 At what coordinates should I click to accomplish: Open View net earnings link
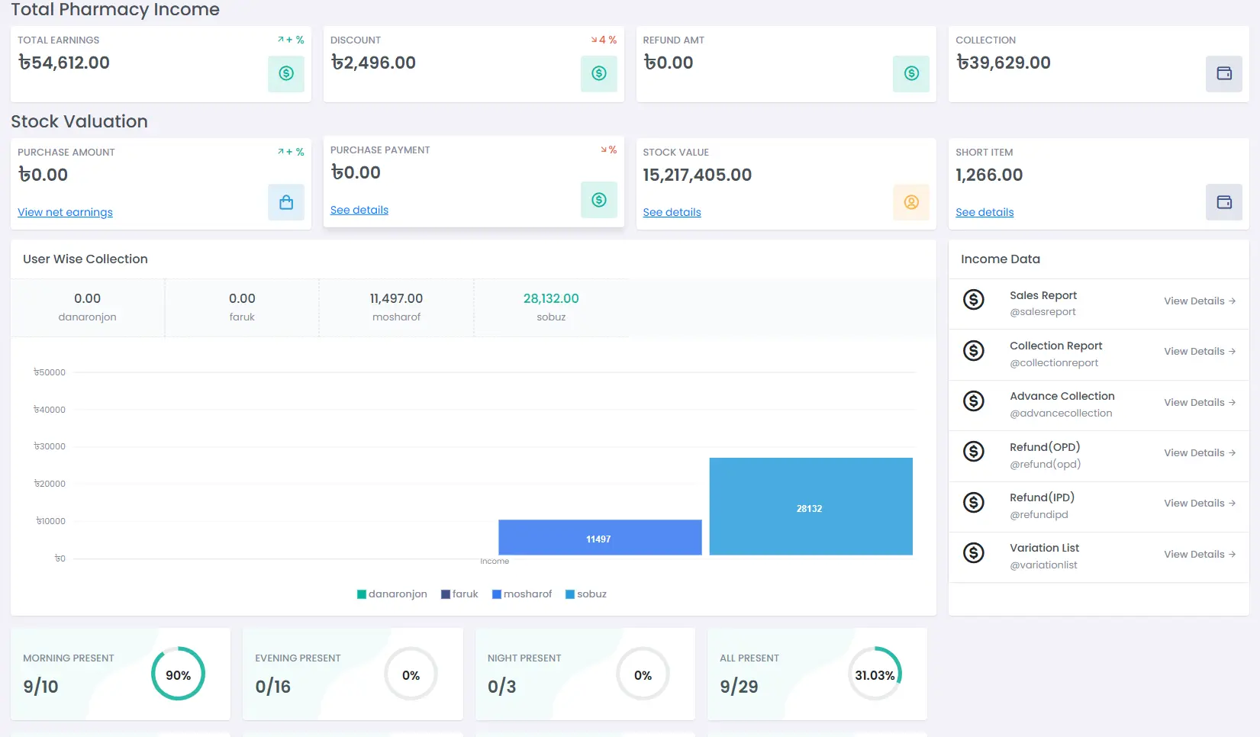click(x=65, y=212)
